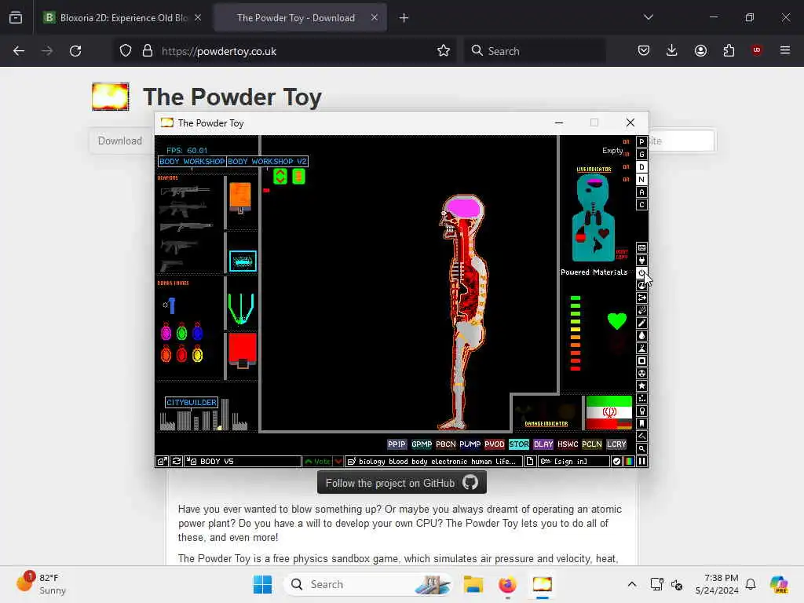Click the BODY V5 save name field
The height and width of the screenshot is (603, 804).
tap(243, 462)
